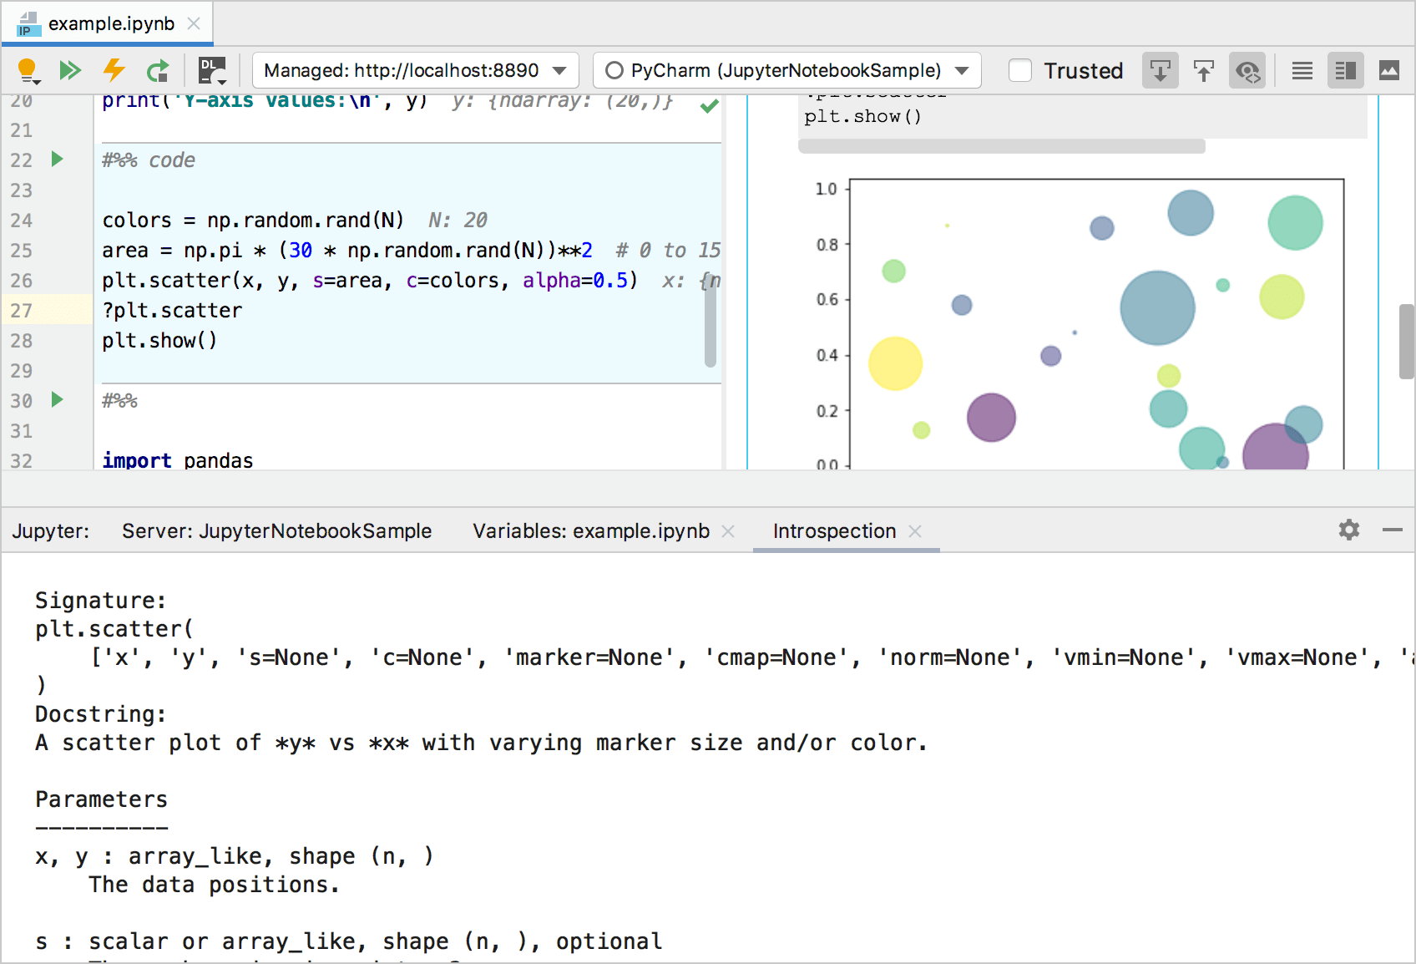
Task: Click the lightbulb run icon on the toolbar
Action: tap(28, 70)
